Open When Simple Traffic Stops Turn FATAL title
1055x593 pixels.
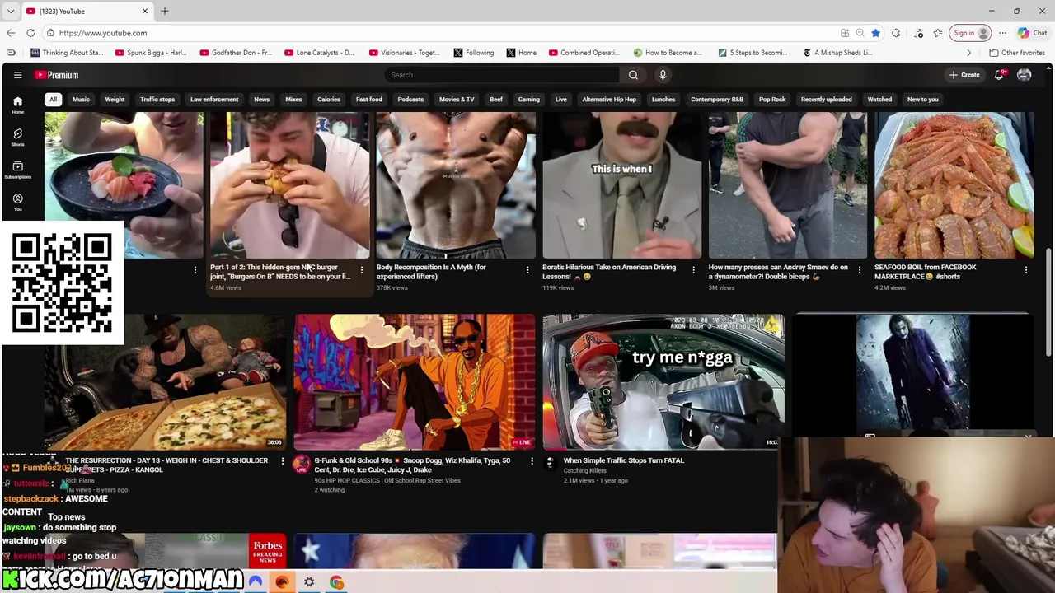click(x=624, y=460)
